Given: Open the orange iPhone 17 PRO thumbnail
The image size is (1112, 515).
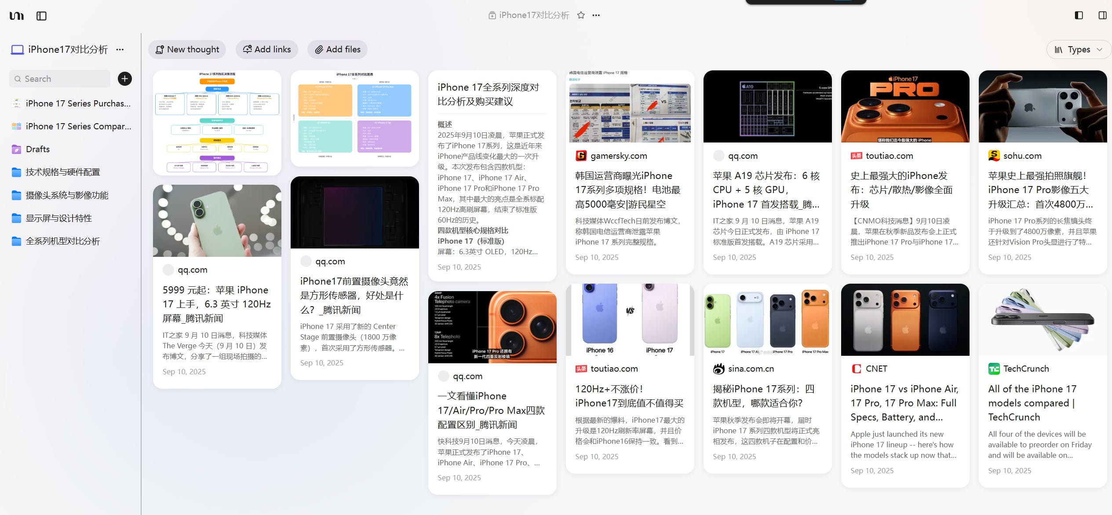Looking at the screenshot, I should pos(905,106).
